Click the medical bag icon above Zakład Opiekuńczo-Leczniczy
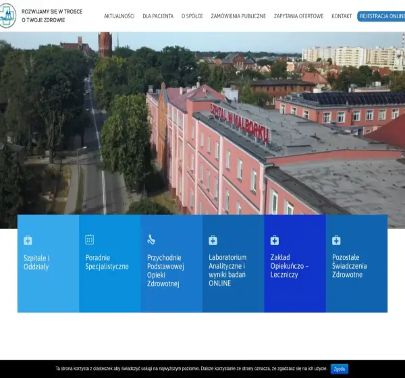Viewport: 405px width, 378px height. click(x=275, y=240)
